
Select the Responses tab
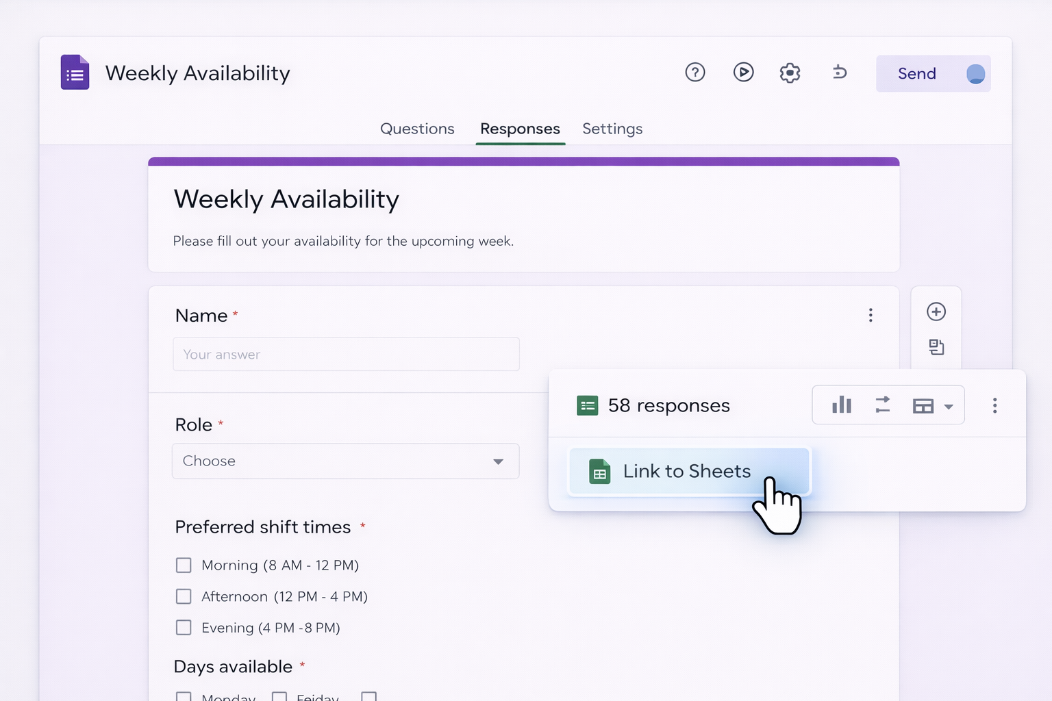(520, 129)
